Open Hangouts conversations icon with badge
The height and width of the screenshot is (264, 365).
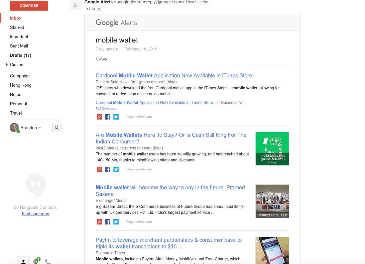pyautogui.click(x=36, y=261)
